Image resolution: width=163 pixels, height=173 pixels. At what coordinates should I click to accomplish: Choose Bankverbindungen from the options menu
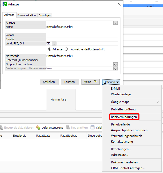(124, 117)
